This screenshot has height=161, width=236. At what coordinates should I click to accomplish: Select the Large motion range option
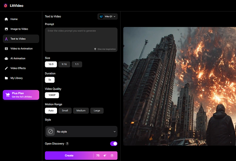[x=97, y=111]
